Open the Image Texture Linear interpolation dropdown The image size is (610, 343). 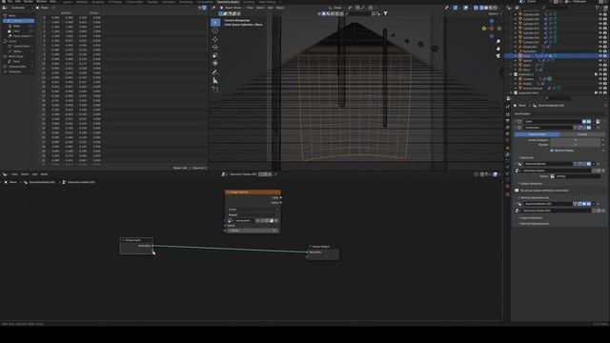253,210
